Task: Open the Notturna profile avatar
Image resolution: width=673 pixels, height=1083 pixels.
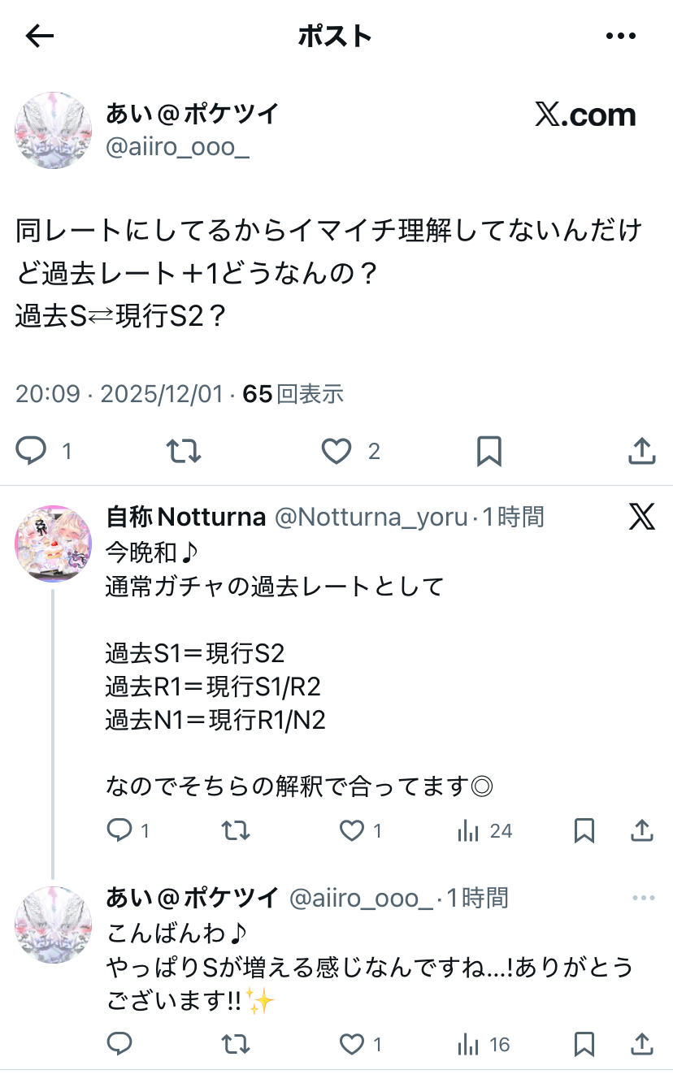Action: click(54, 544)
